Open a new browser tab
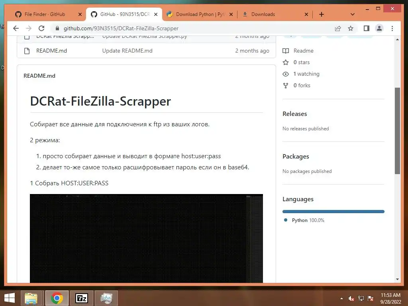The image size is (408, 306). point(322,14)
